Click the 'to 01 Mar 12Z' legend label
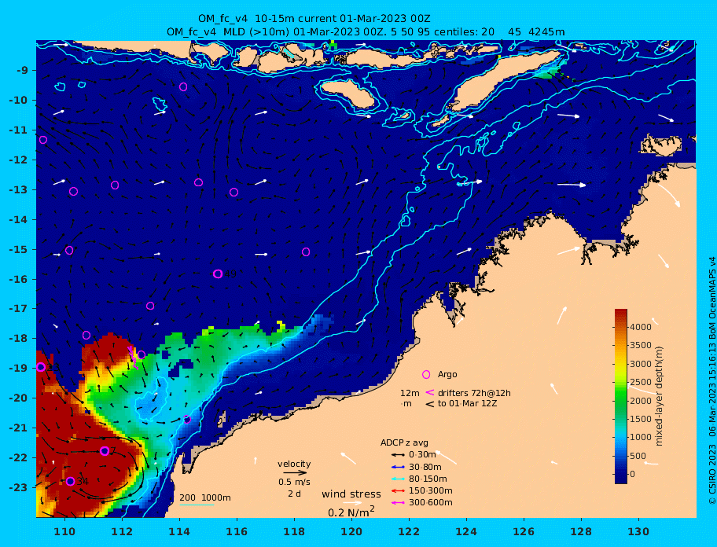The height and width of the screenshot is (547, 717). [467, 403]
